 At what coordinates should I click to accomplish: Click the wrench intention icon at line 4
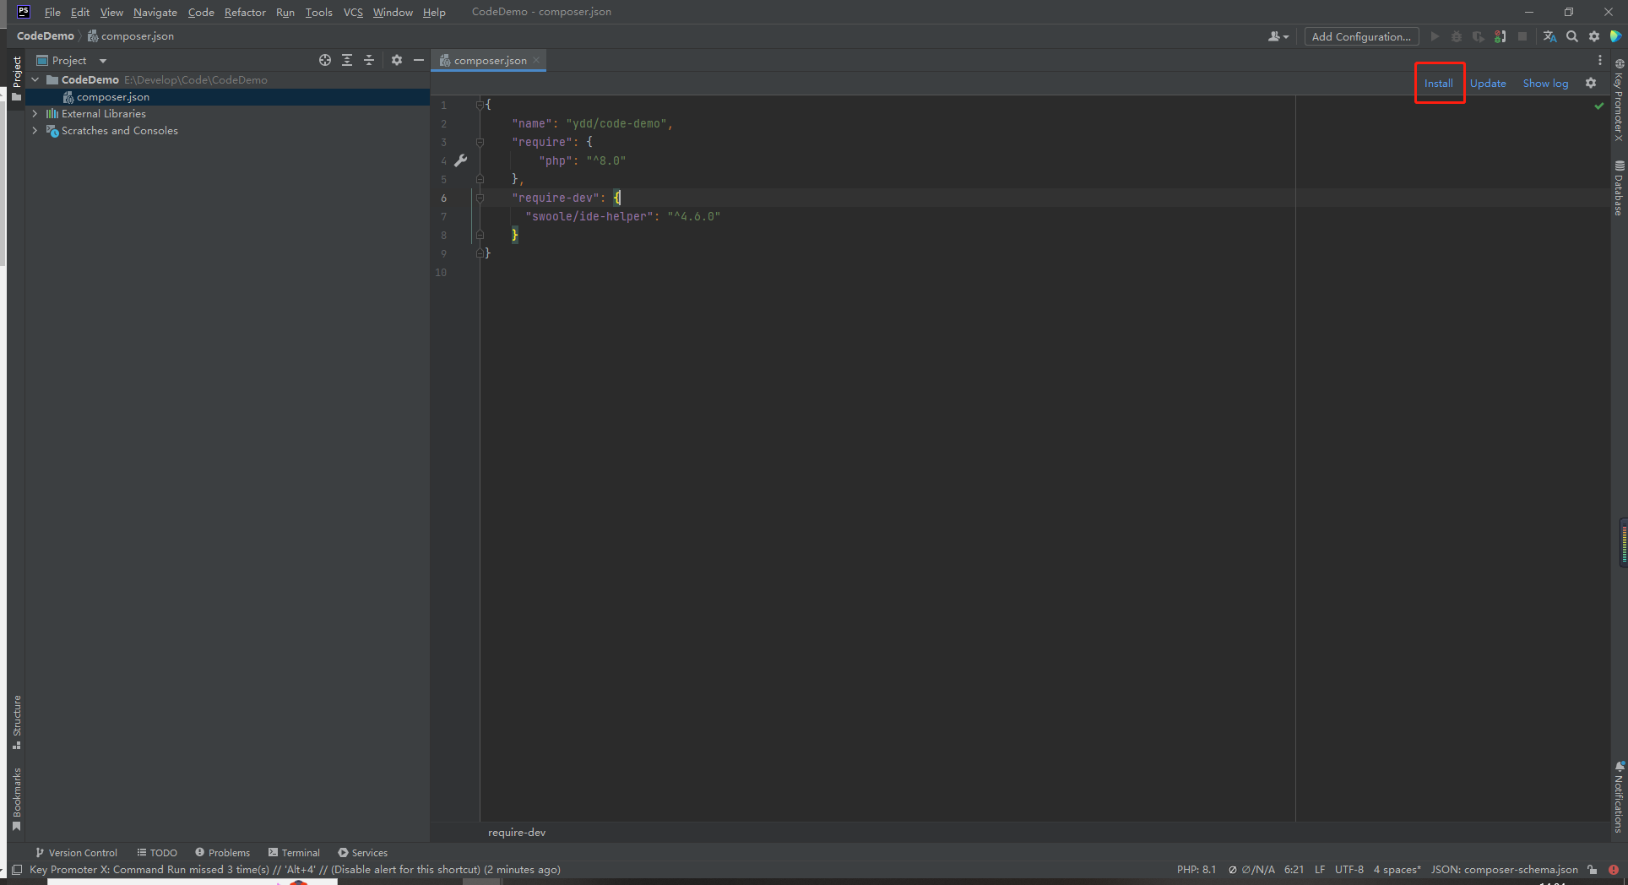461,160
